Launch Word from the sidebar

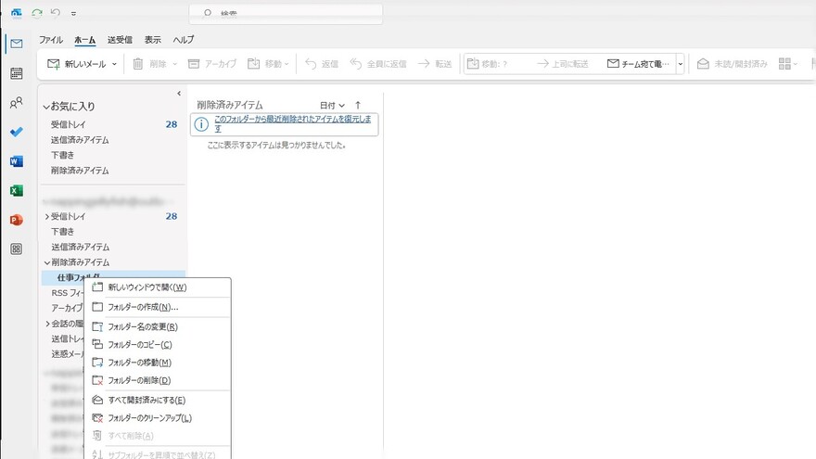tap(16, 161)
